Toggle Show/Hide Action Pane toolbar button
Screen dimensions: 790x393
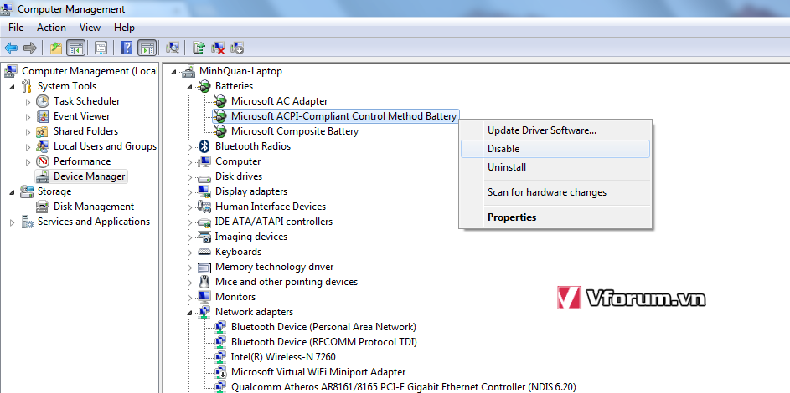click(x=147, y=48)
